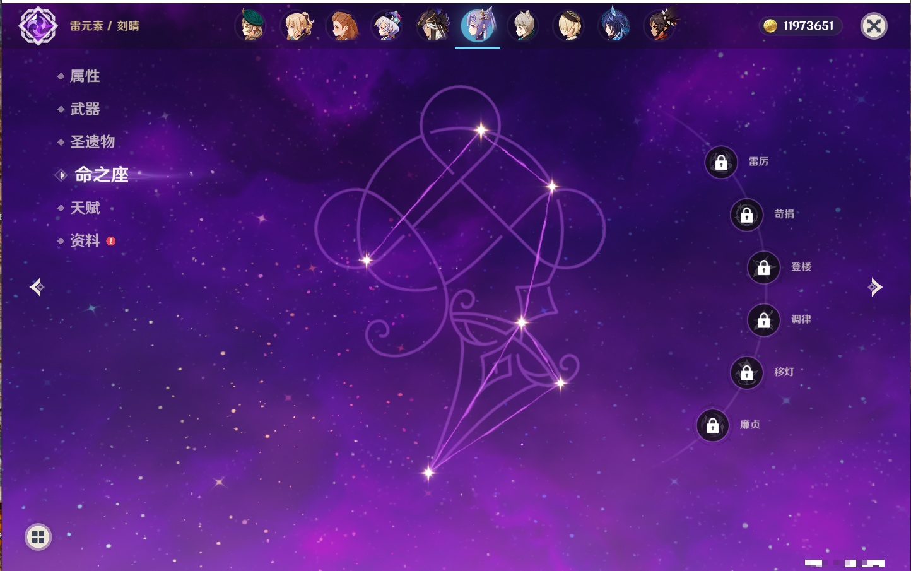Close the character screen with the X

[x=874, y=26]
